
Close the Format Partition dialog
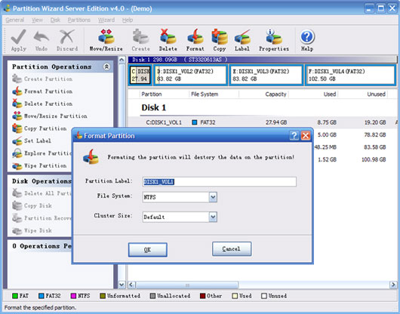[x=306, y=135]
